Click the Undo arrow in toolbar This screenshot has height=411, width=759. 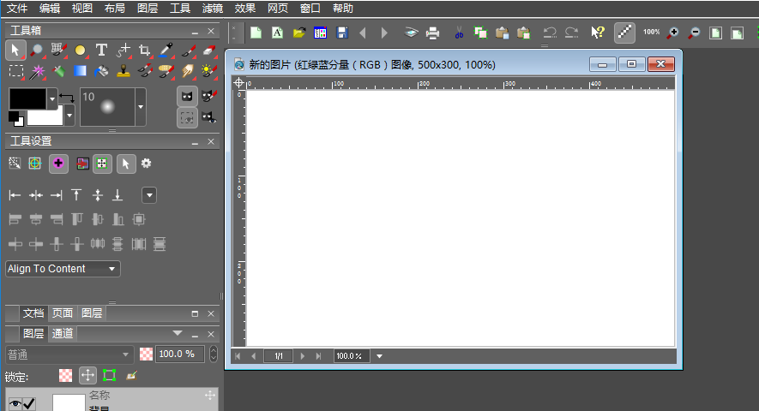(x=550, y=33)
